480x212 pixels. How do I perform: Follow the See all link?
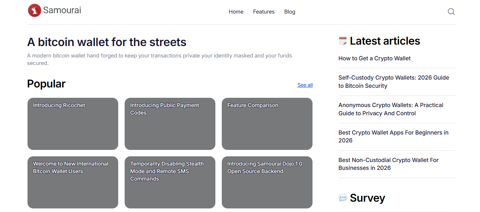pos(305,85)
